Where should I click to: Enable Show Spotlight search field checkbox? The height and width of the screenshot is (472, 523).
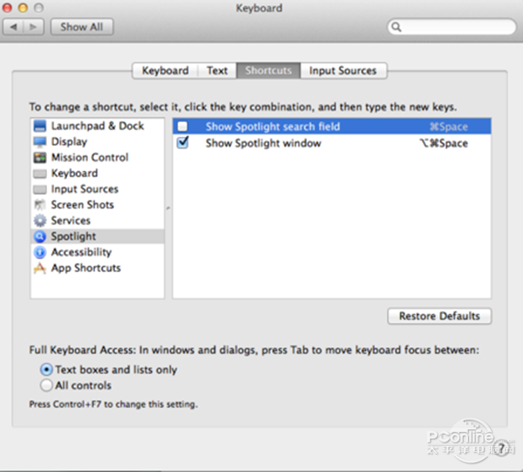tap(183, 127)
